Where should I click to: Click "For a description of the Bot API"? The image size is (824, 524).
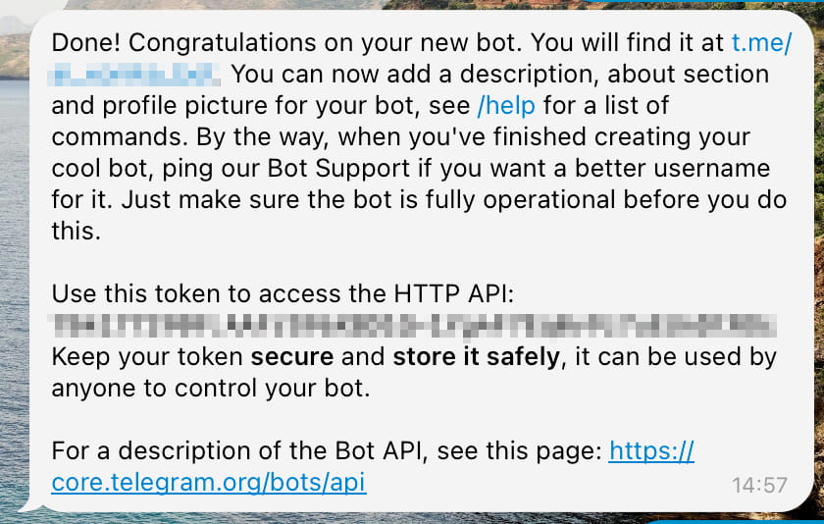(x=240, y=450)
